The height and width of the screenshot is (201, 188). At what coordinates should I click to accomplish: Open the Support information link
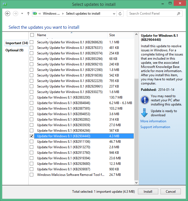pos(155,127)
